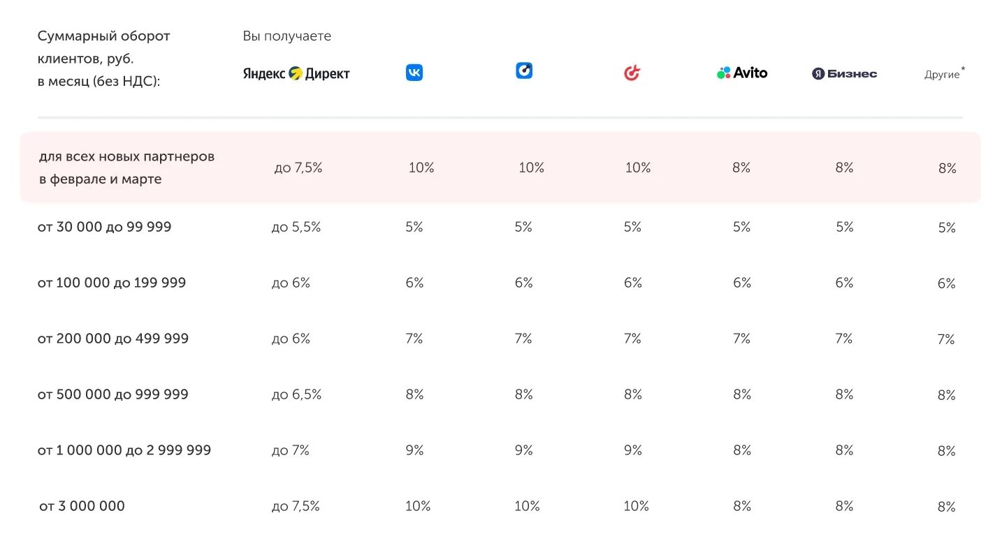
Task: Click the Яндекс Директ logo
Action: [x=296, y=73]
